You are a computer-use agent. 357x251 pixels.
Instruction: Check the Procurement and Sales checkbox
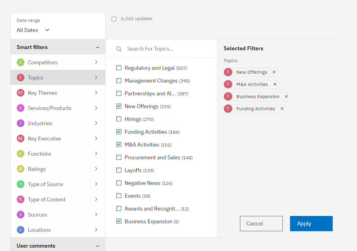click(x=119, y=157)
